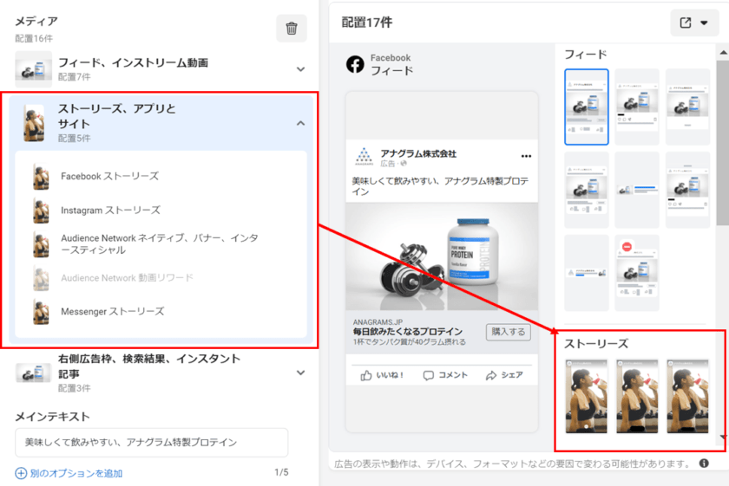The width and height of the screenshot is (729, 486).
Task: Click the Facebook logo icon
Action: point(355,64)
